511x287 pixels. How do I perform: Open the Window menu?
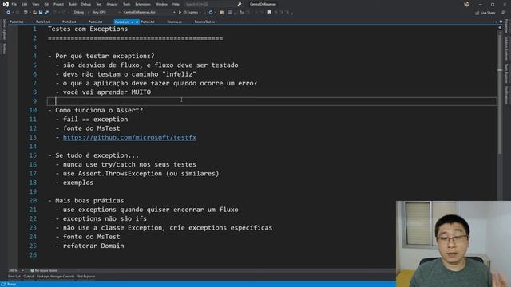(161, 4)
